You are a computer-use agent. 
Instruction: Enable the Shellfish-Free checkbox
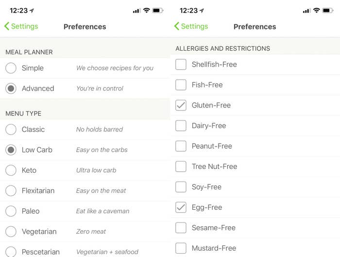181,64
